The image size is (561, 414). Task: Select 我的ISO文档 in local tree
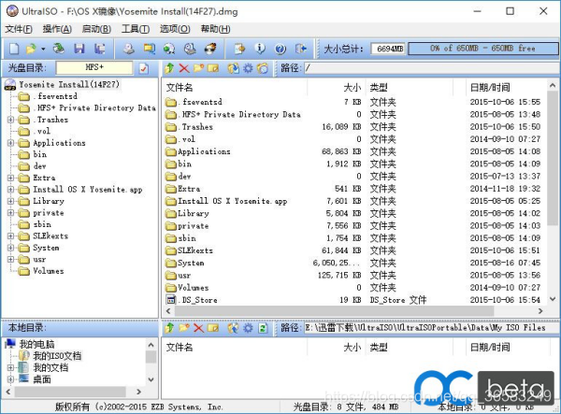(57, 356)
